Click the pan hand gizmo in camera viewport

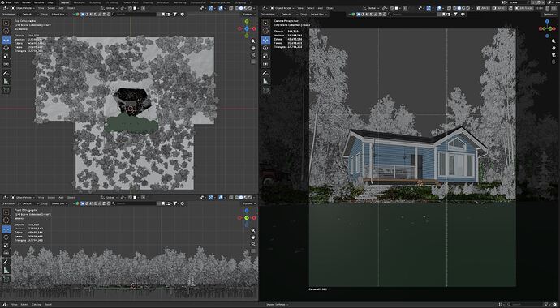point(554,48)
